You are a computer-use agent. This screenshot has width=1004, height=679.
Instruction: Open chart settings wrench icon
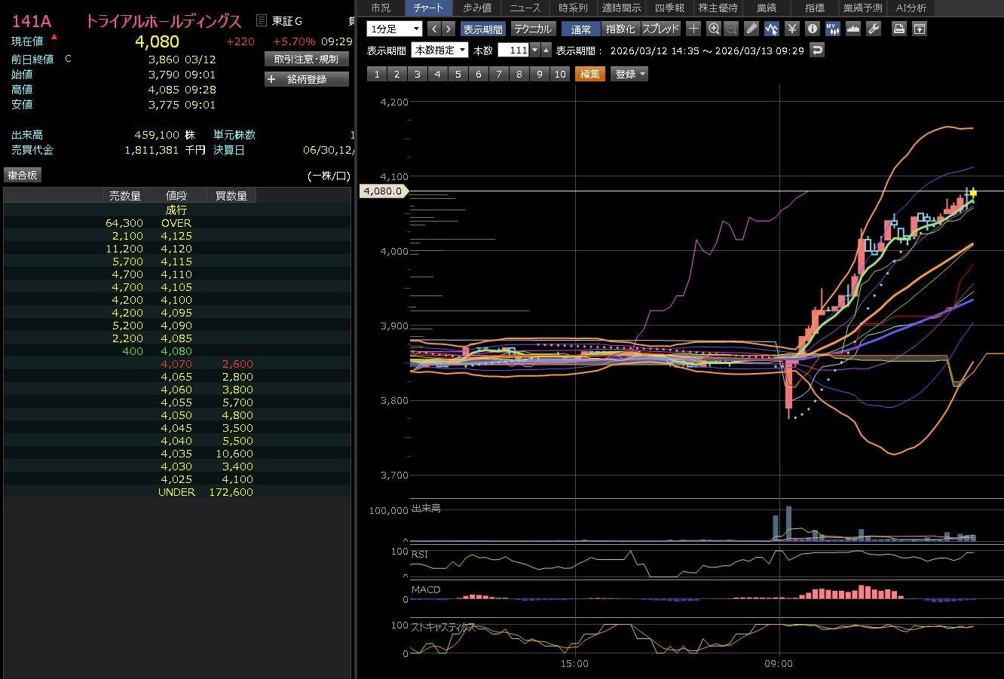(874, 29)
